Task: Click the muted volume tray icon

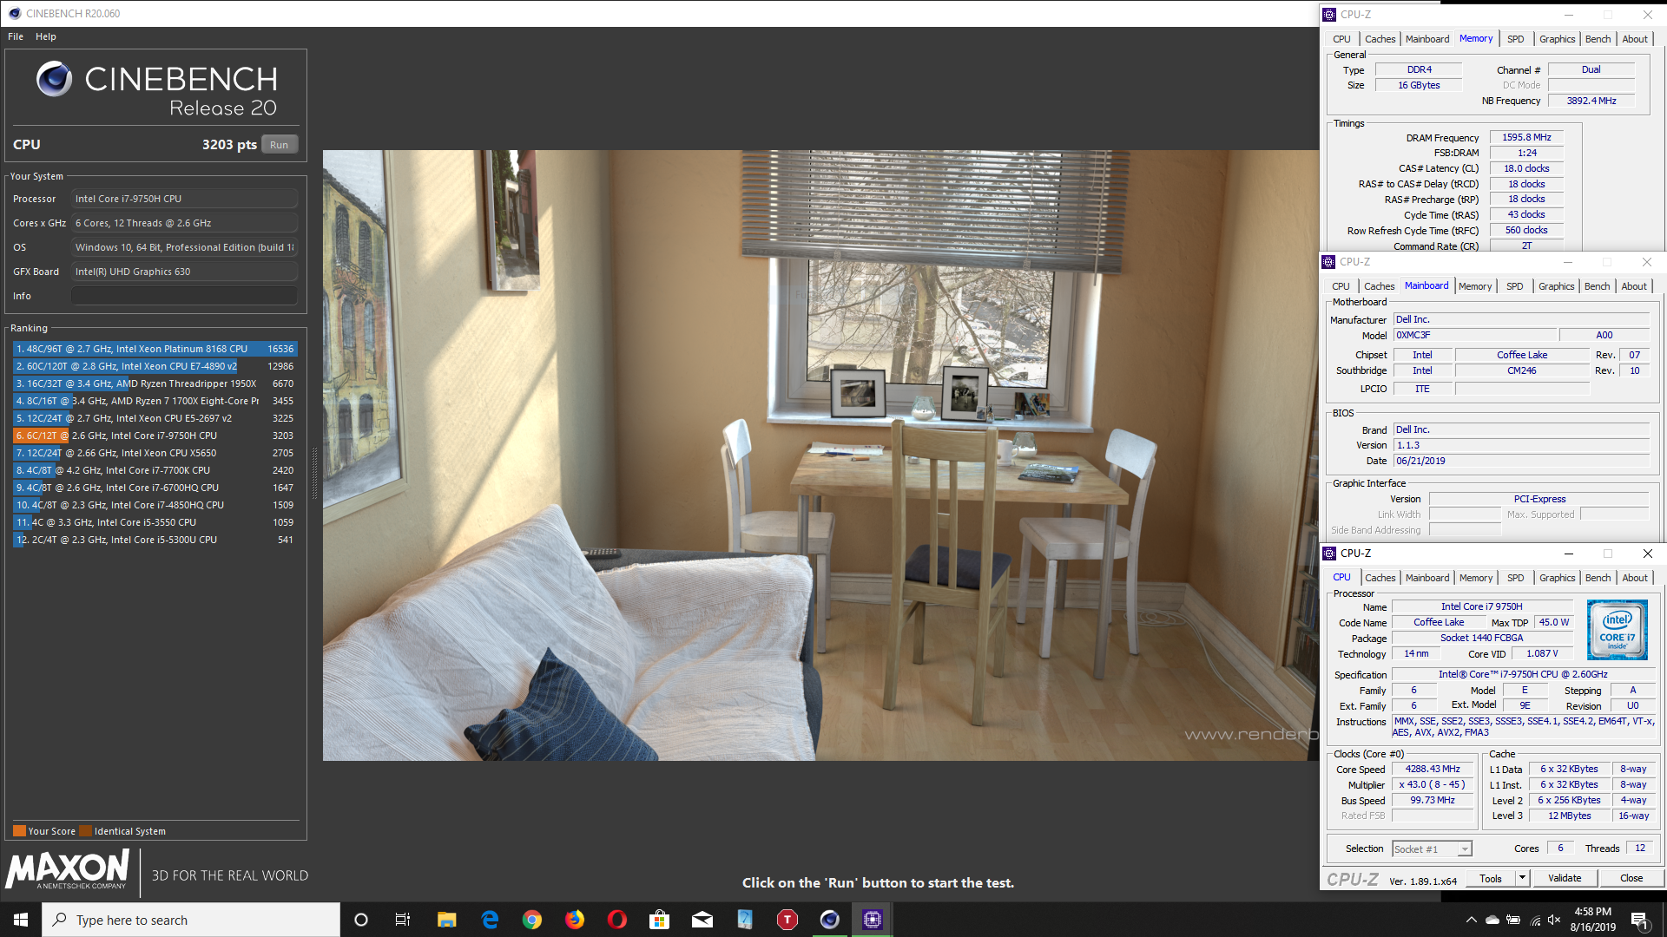Action: [x=1555, y=920]
